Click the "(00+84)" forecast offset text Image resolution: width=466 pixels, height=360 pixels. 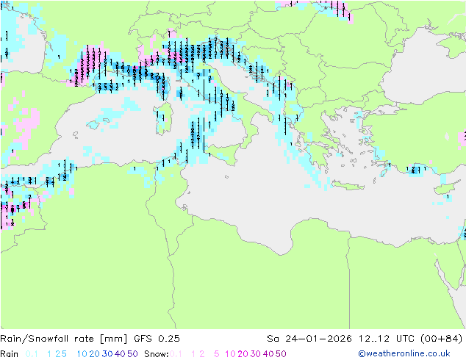click(x=442, y=339)
